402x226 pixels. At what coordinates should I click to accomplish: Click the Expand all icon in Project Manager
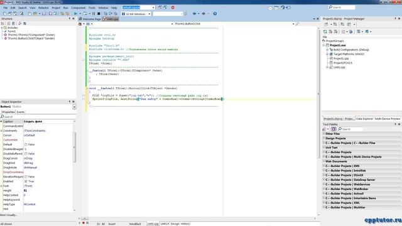(x=330, y=31)
